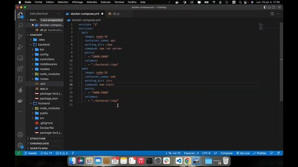Switch to docker-compose.yml editor tab

85,14
